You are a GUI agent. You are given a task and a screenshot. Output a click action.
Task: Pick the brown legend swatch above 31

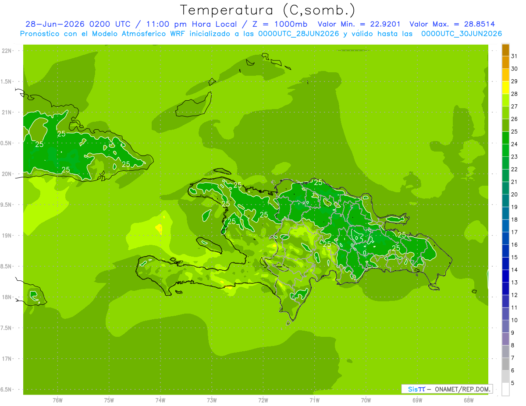505,50
